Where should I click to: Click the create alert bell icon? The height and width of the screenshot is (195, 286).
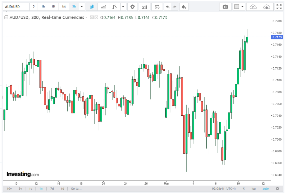183,6
